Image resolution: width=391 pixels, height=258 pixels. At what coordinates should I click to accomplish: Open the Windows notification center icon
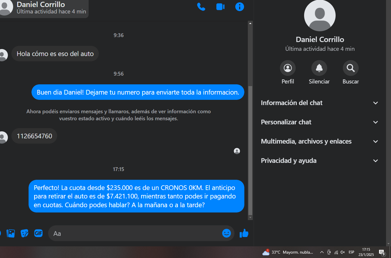pyautogui.click(x=382, y=252)
